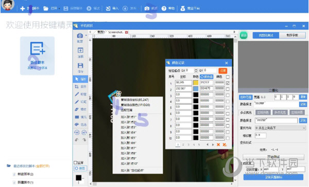
Task: Choose the add to point 10 menu item
Action: click(x=129, y=163)
